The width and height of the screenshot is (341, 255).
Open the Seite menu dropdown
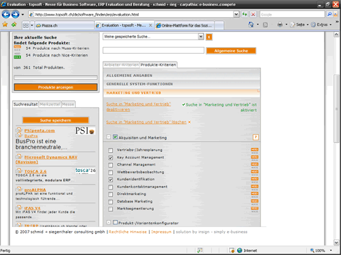[308, 25]
